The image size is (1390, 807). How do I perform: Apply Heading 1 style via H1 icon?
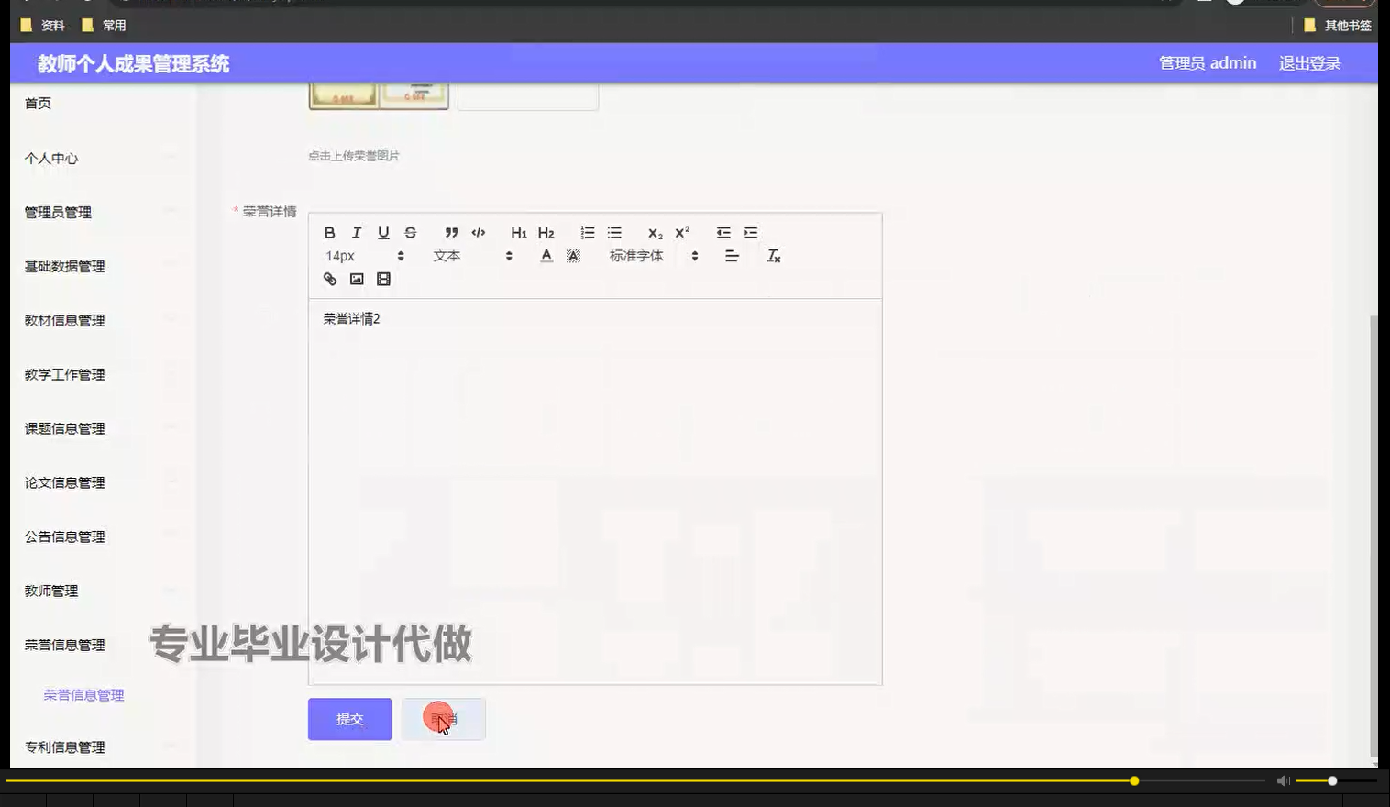tap(518, 232)
